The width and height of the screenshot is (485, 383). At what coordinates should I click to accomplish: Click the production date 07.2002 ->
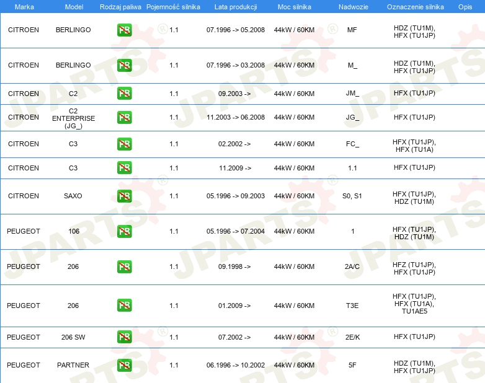(x=234, y=337)
